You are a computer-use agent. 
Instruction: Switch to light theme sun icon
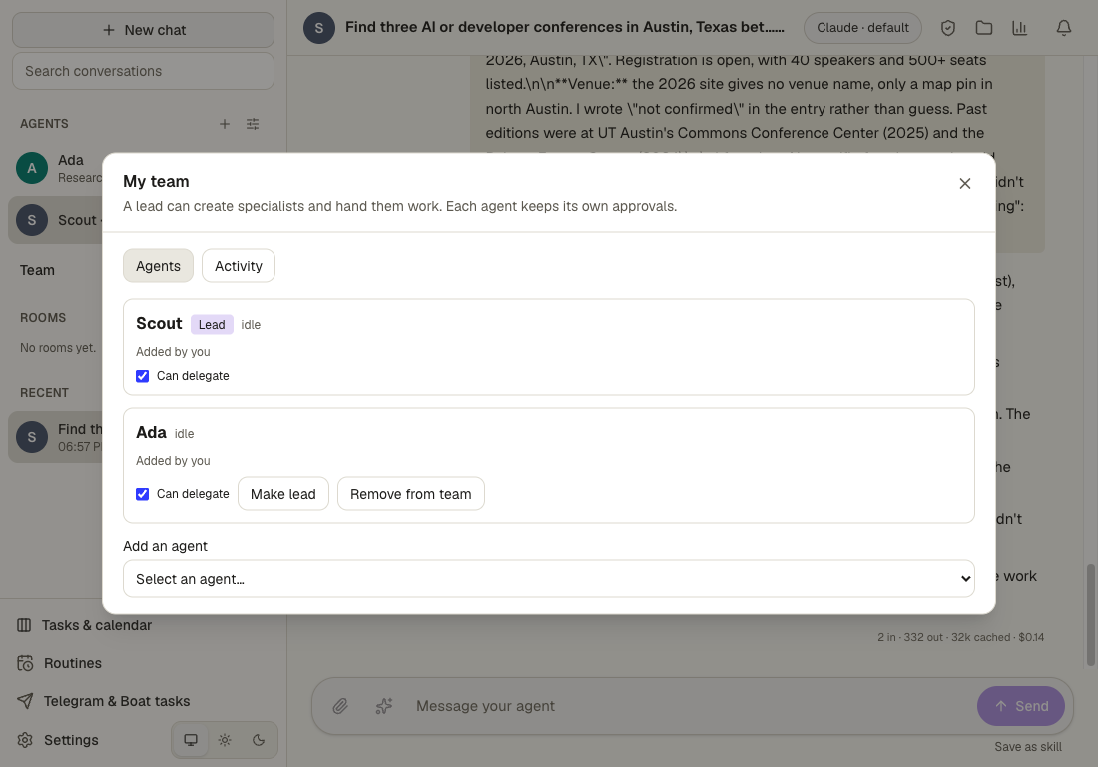point(225,740)
